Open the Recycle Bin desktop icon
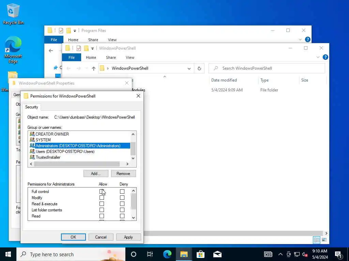Image resolution: width=349 pixels, height=261 pixels. click(x=13, y=14)
